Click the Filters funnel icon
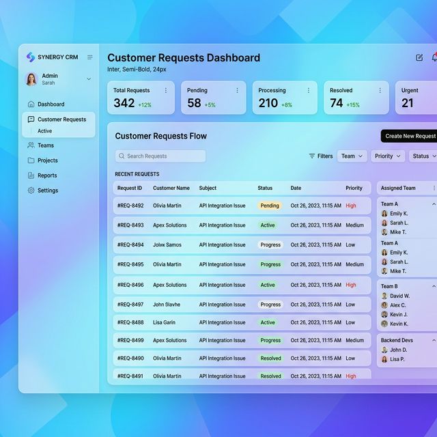The width and height of the screenshot is (437, 437). (x=312, y=156)
